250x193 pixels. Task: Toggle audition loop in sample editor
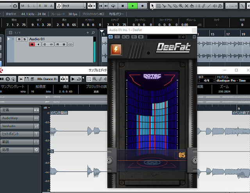point(79,79)
